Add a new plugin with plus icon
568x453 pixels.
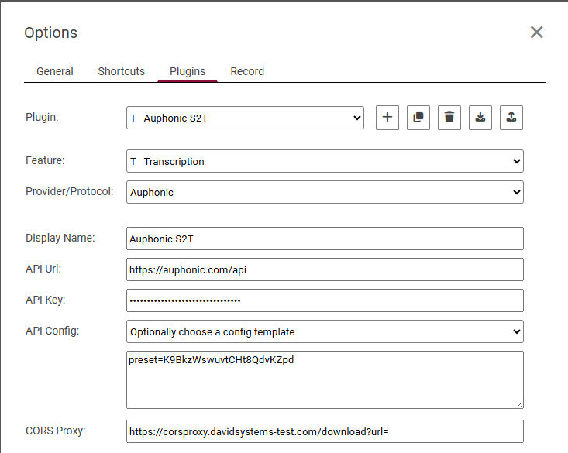(387, 118)
